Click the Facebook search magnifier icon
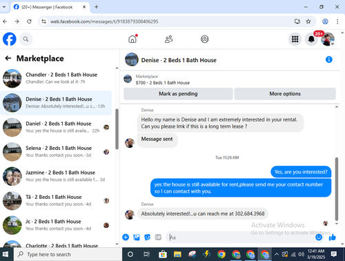The height and width of the screenshot is (261, 345). click(26, 39)
